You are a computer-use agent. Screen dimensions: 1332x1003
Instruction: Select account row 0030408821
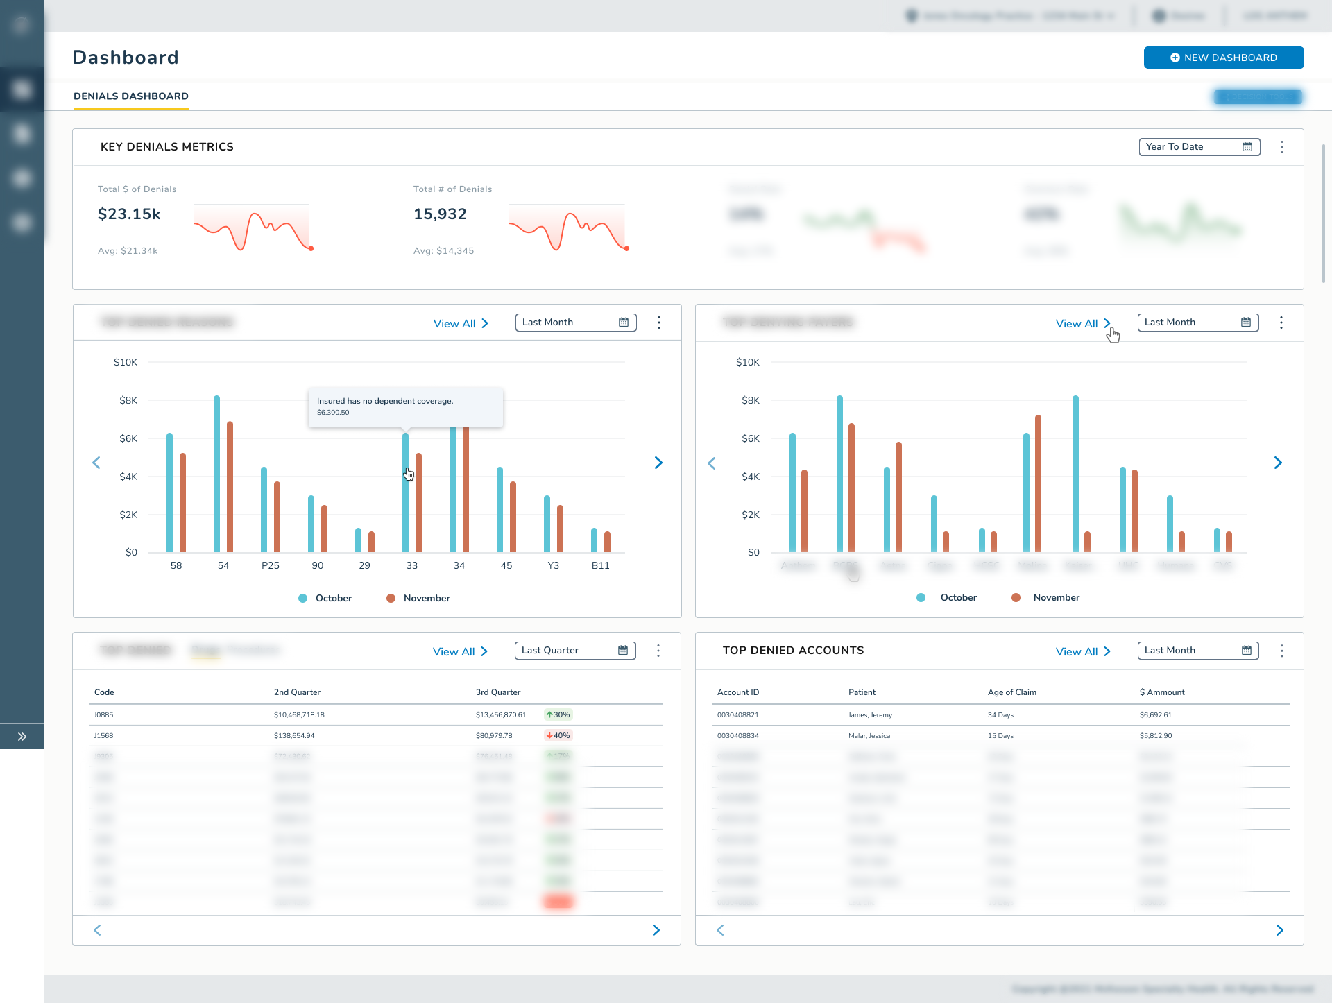(x=1000, y=715)
